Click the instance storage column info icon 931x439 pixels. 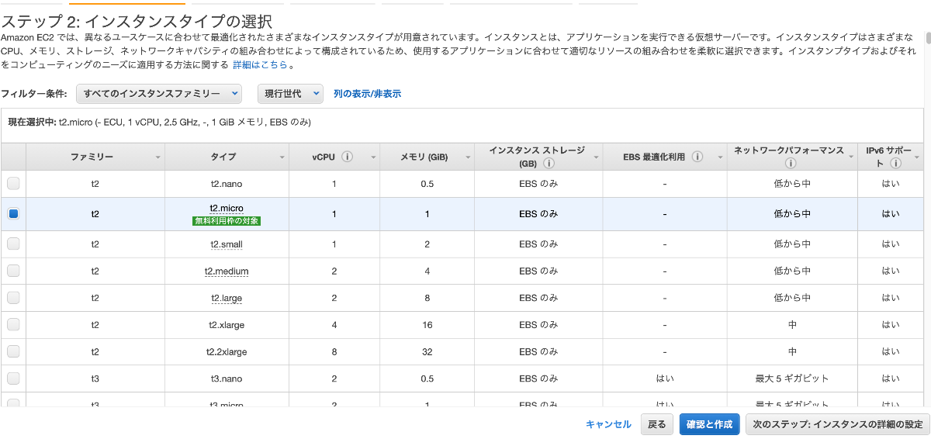(549, 164)
